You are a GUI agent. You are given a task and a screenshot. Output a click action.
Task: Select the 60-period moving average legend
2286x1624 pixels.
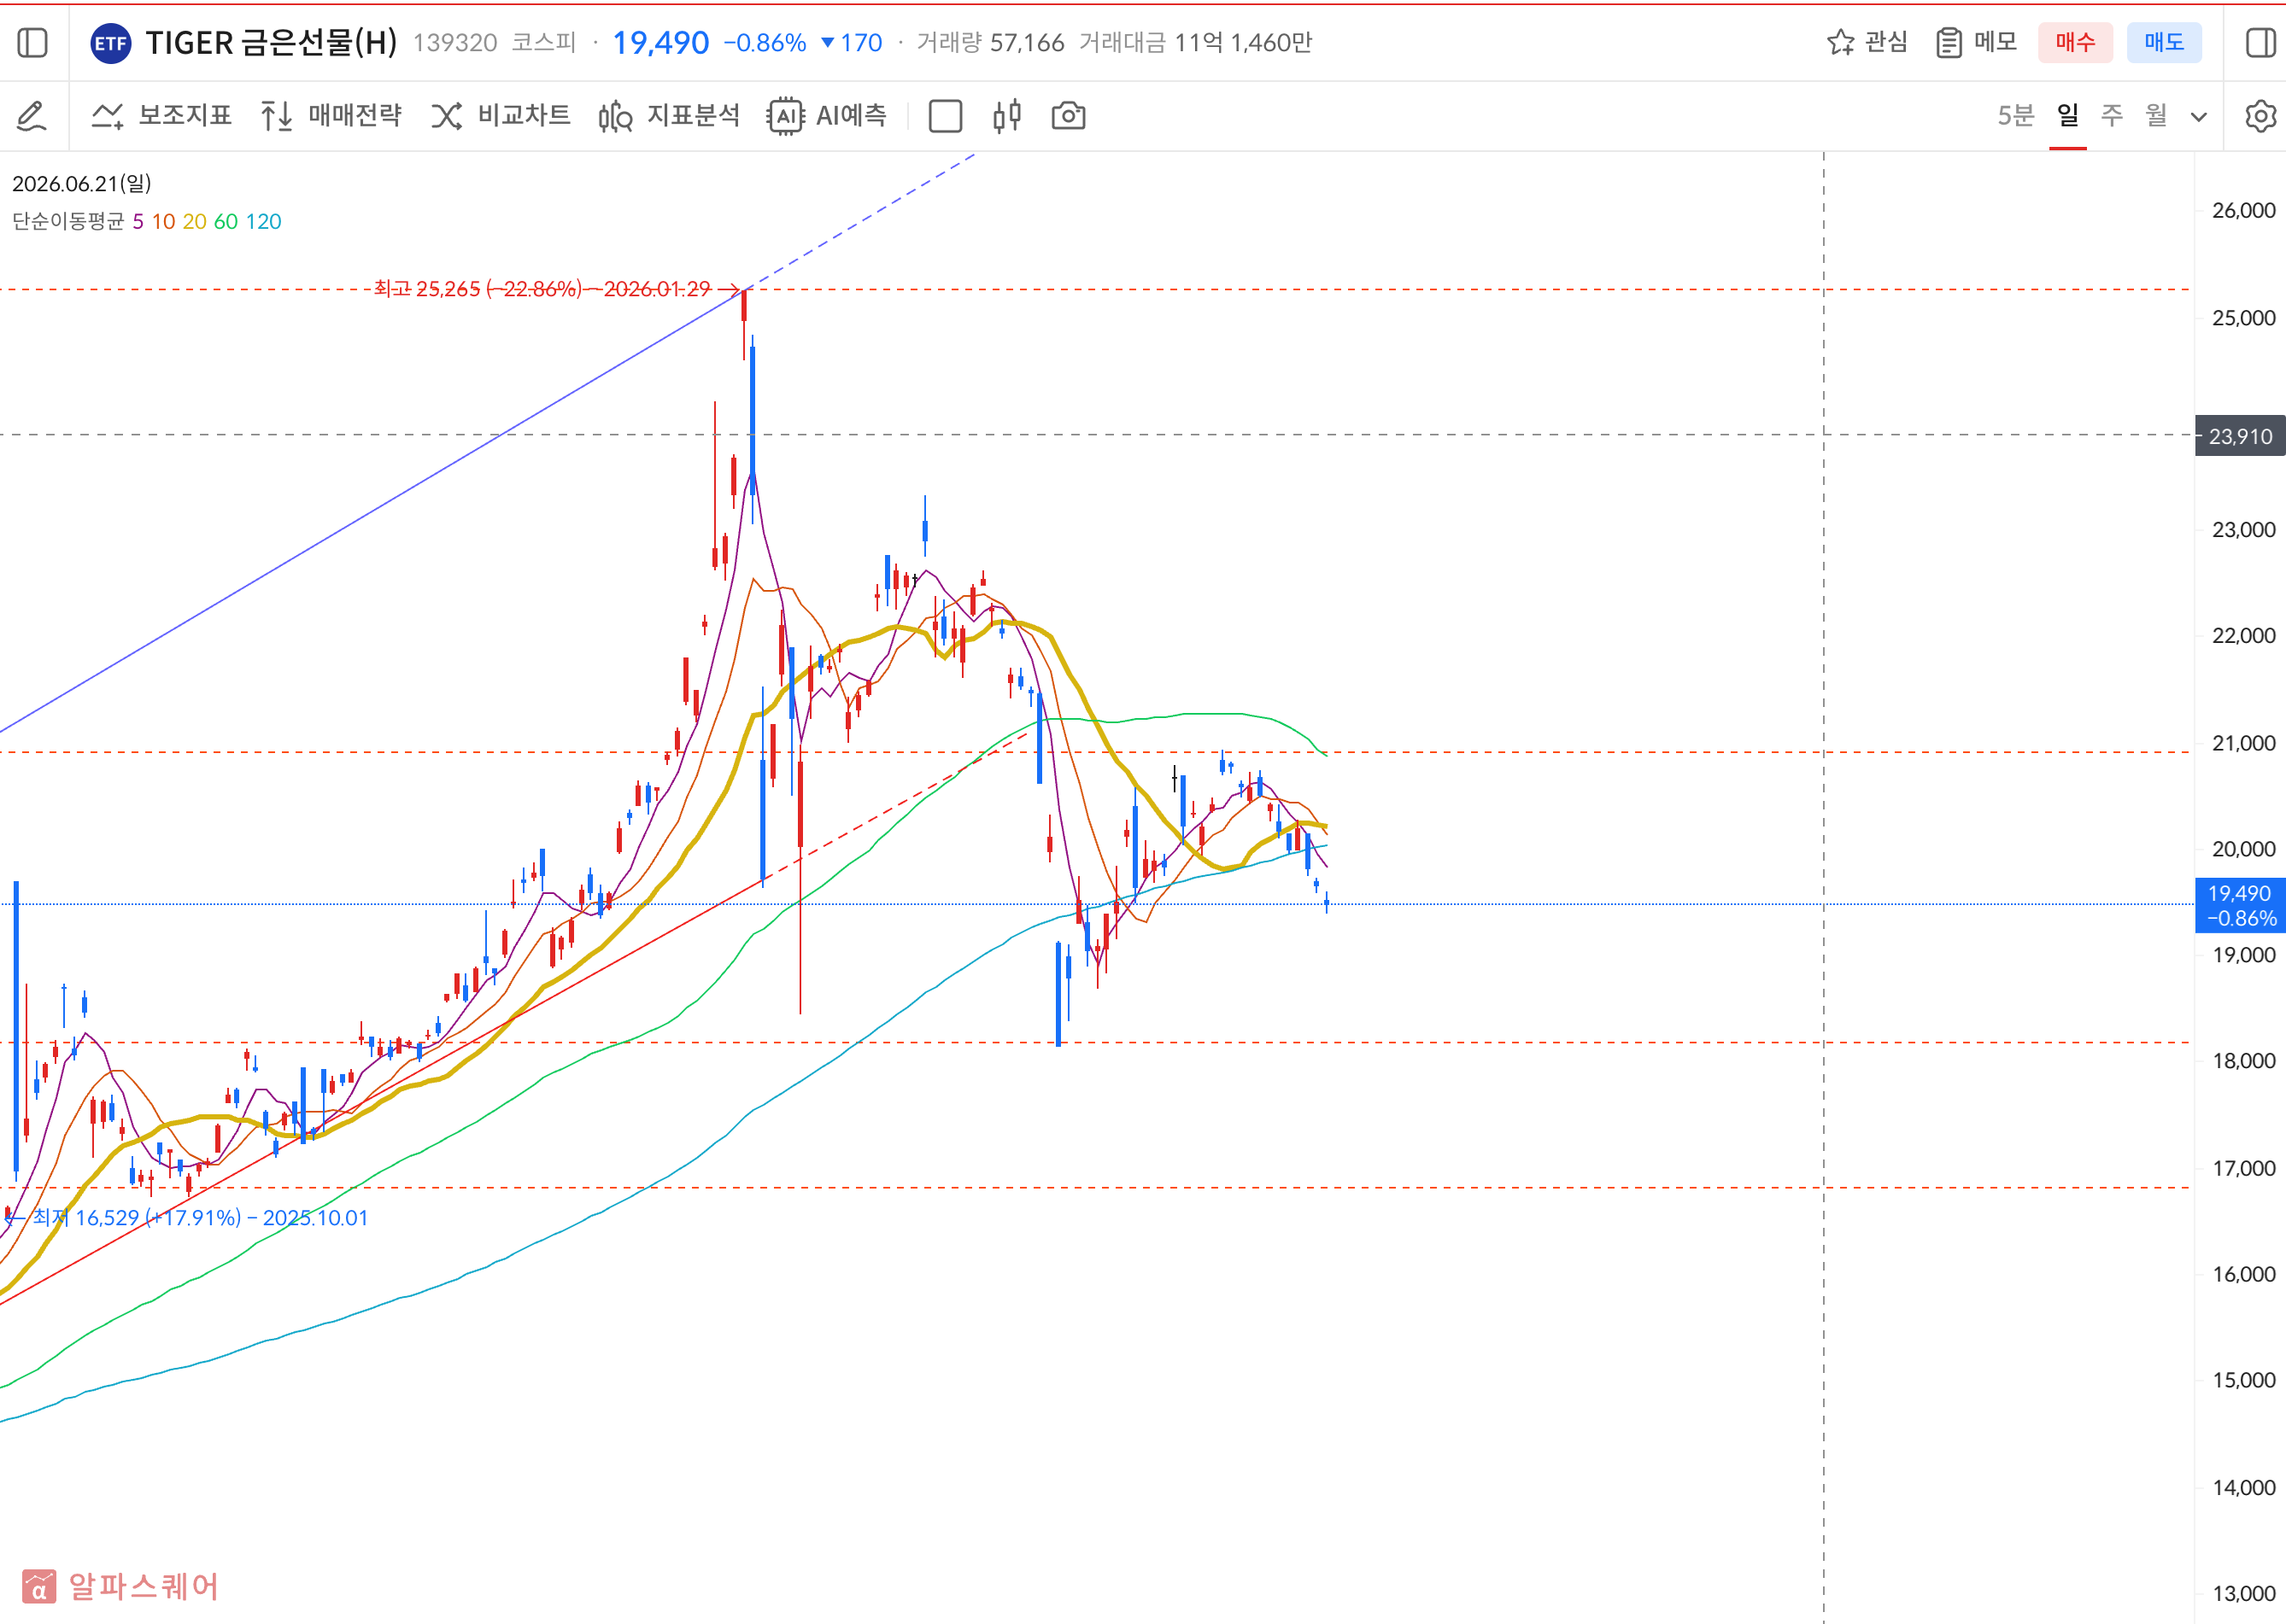click(x=226, y=221)
